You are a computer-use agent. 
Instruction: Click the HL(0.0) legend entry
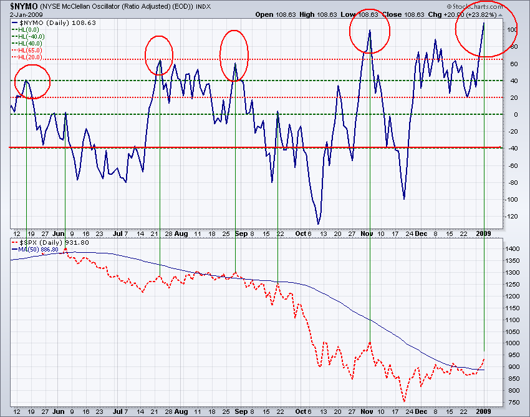[x=26, y=30]
